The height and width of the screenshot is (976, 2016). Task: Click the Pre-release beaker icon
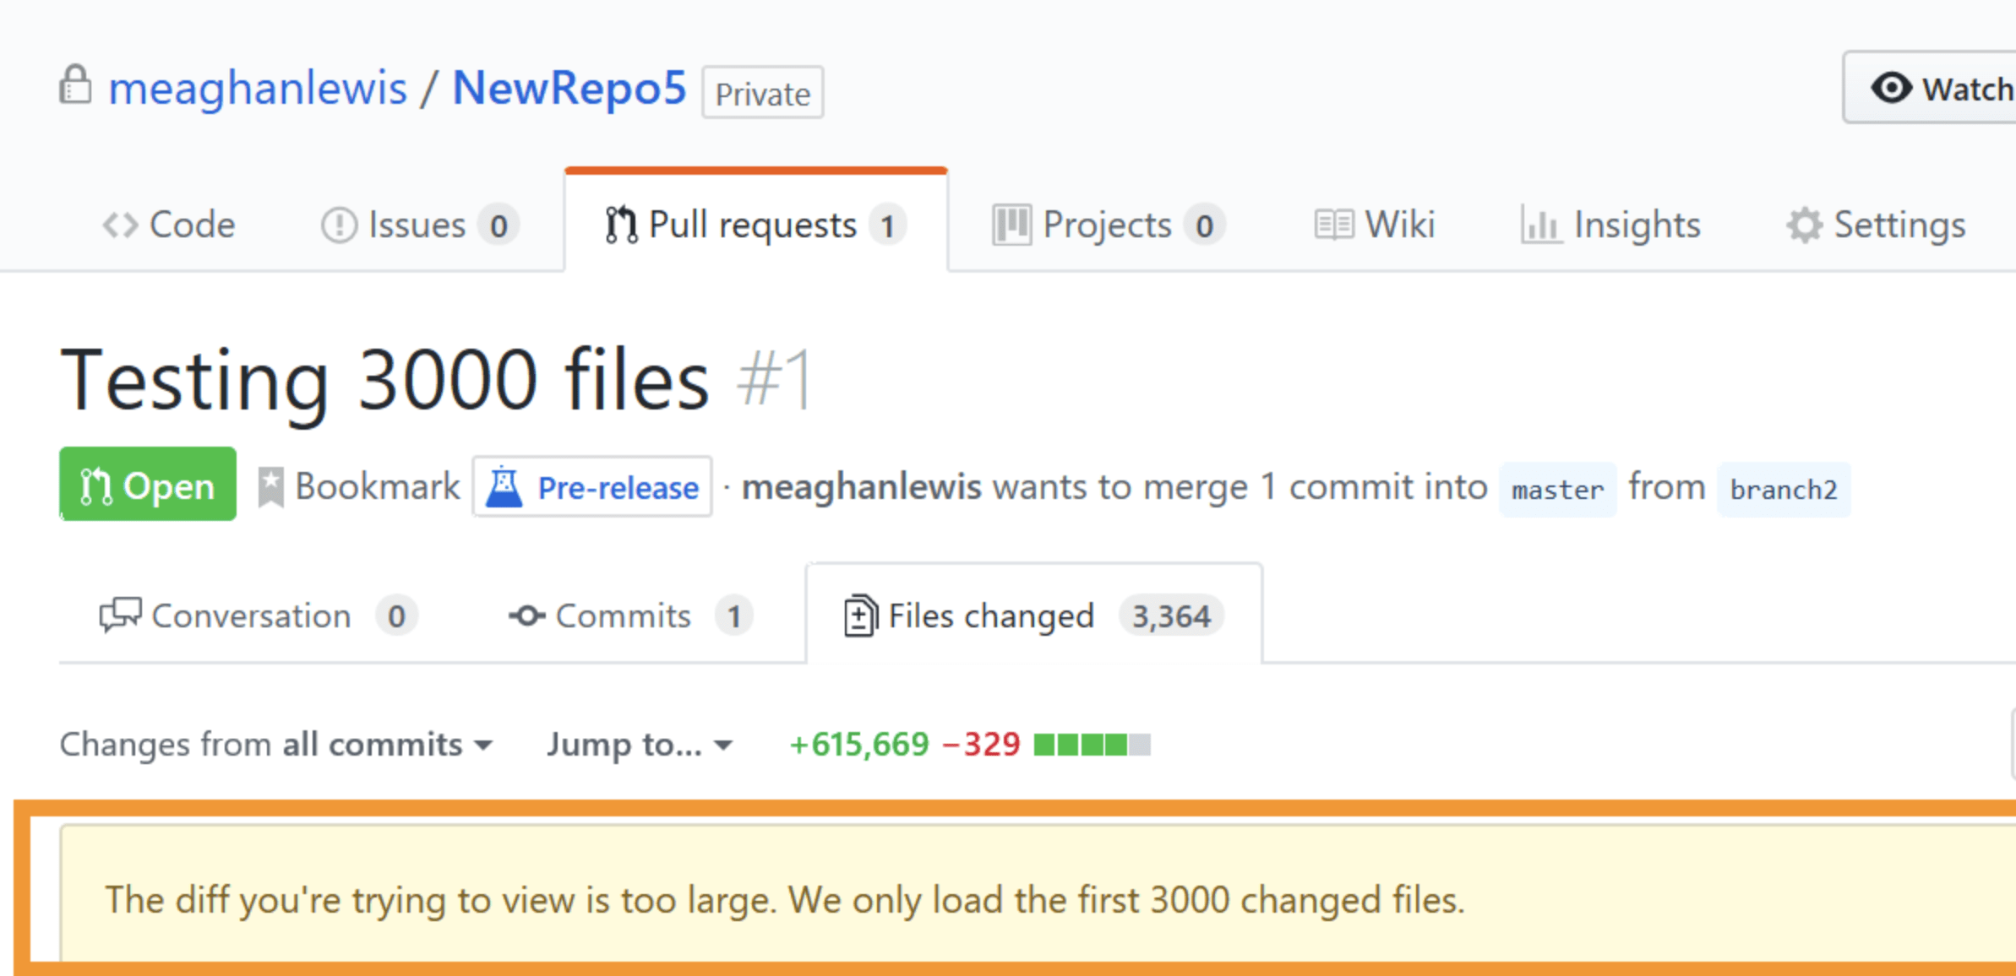(504, 487)
